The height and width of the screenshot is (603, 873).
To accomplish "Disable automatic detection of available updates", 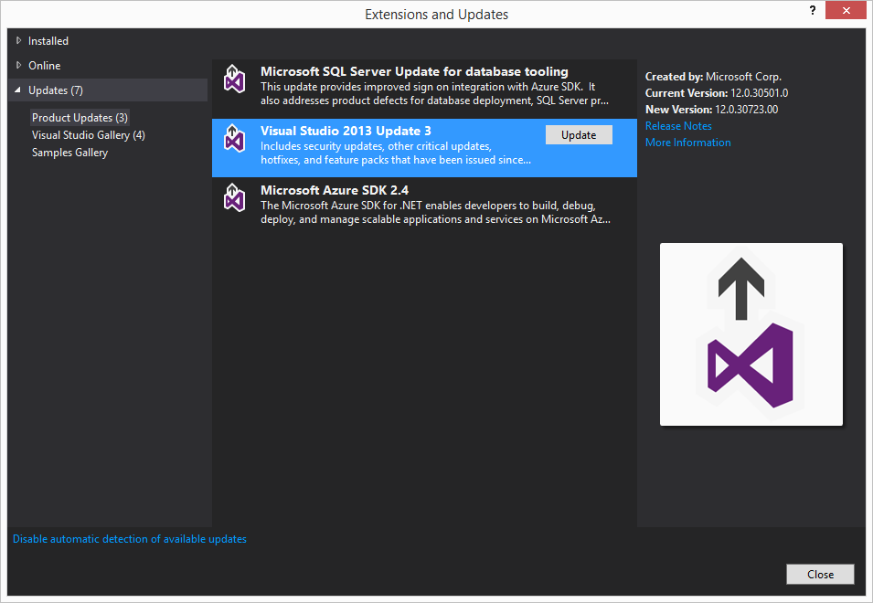I will pyautogui.click(x=130, y=539).
